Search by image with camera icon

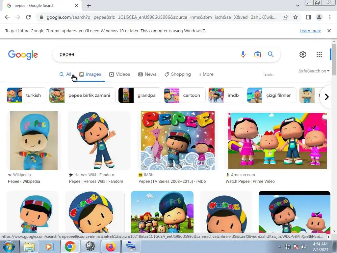(257, 54)
